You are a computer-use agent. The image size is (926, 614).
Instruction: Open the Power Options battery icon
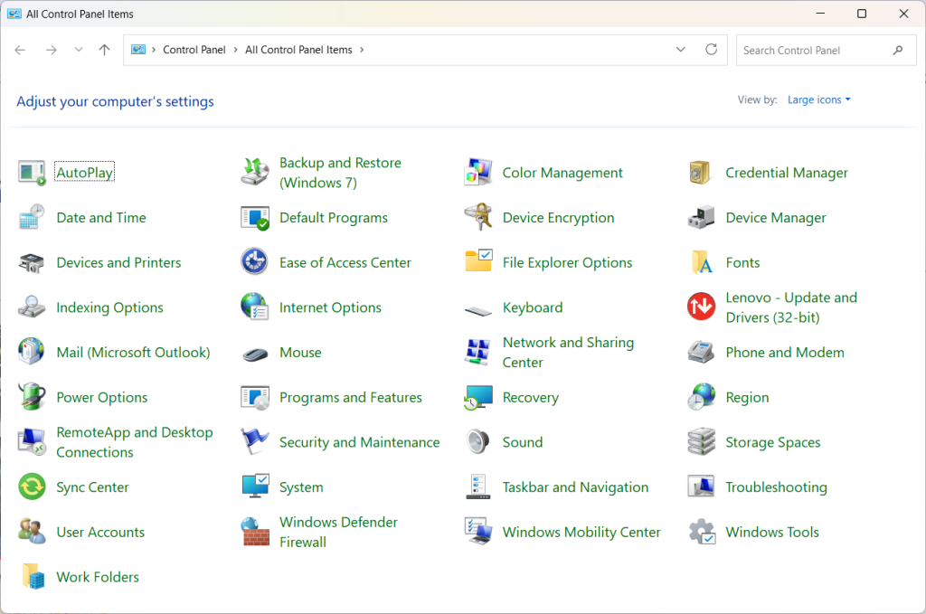32,397
